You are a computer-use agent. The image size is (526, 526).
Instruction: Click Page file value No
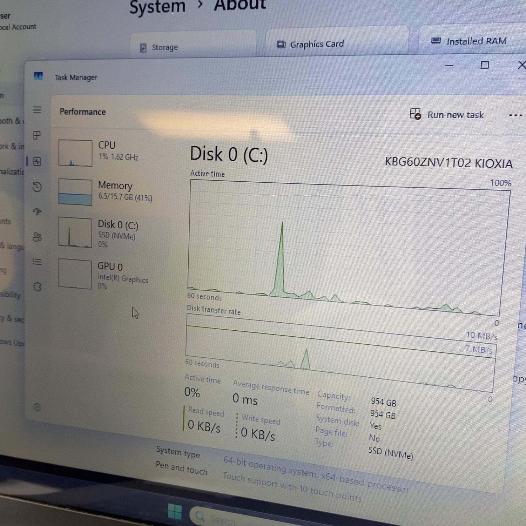[x=374, y=438]
